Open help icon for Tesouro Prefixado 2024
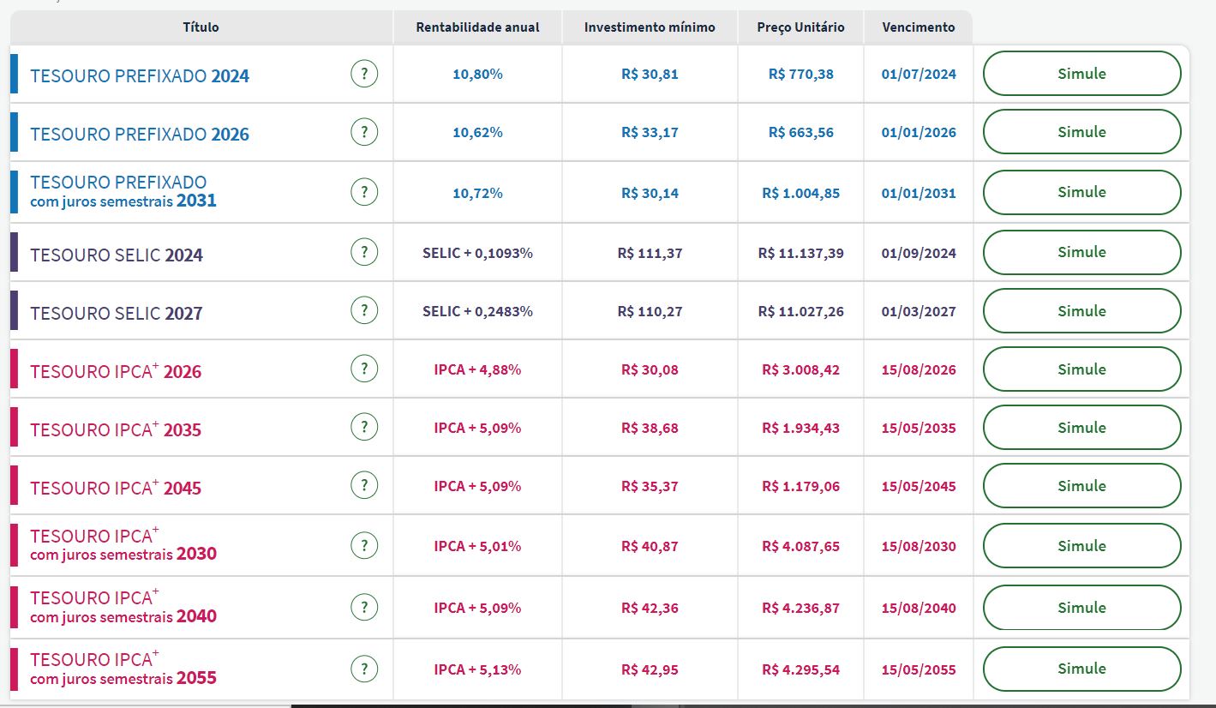This screenshot has height=708, width=1216. tap(364, 74)
